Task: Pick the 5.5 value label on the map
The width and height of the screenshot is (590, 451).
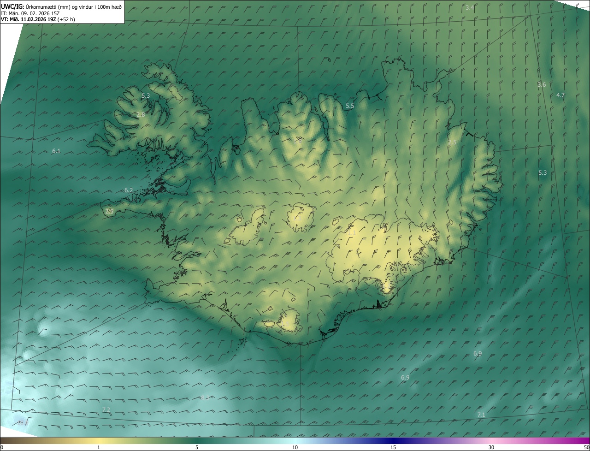Action: point(350,106)
